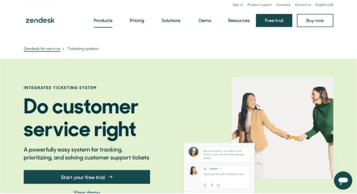Click the attachment paperclip icon
Screen dimensions: 357x194
[x=212, y=185]
